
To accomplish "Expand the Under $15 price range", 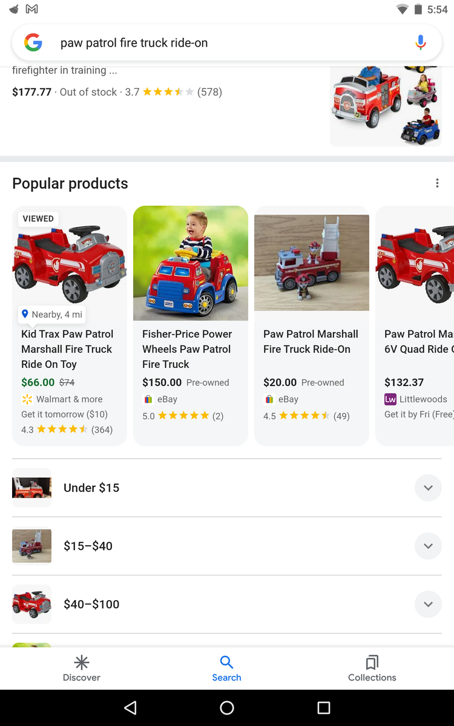I will click(428, 488).
